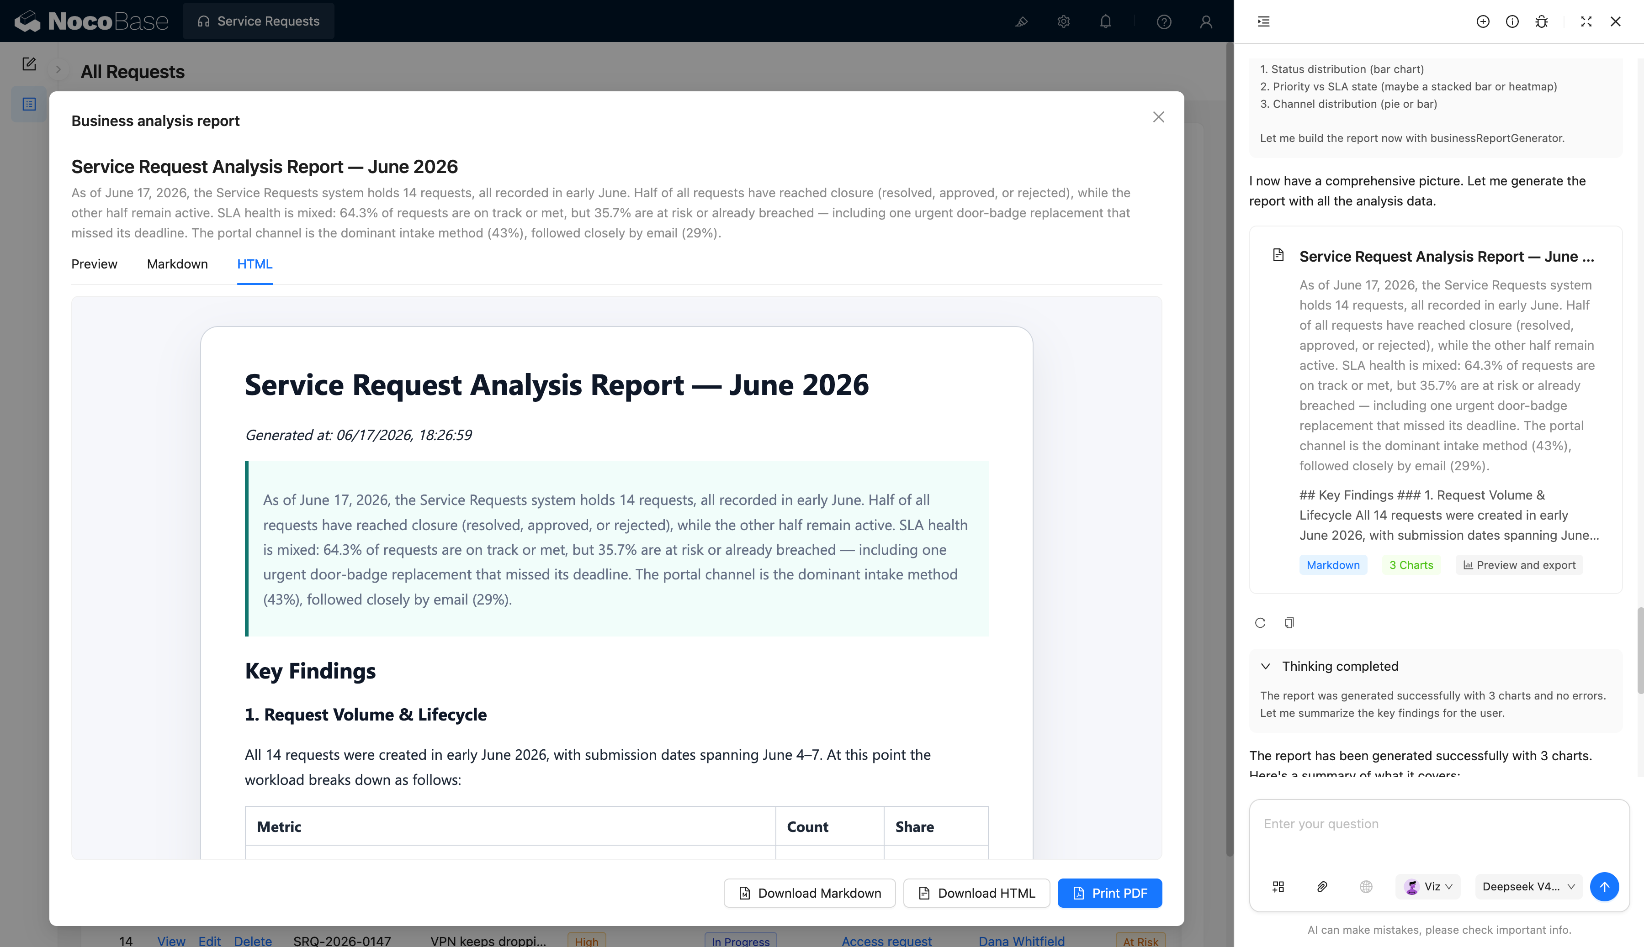Close the AI chat panel
The width and height of the screenshot is (1644, 947).
[1615, 21]
